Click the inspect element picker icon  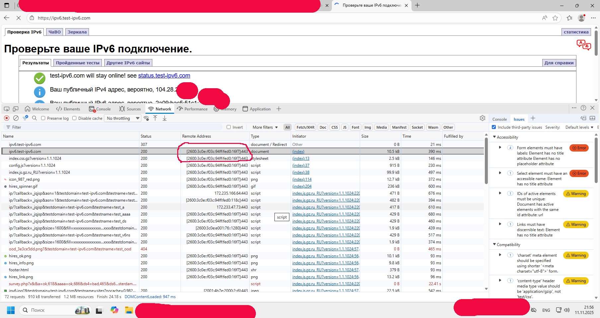point(7,109)
